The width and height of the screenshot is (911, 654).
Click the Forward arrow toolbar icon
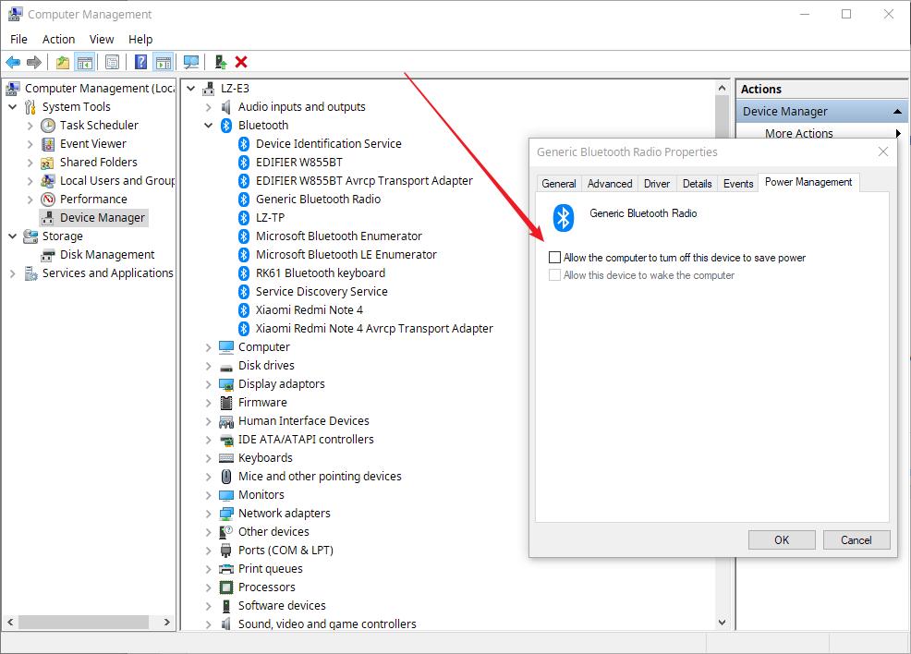[x=34, y=62]
